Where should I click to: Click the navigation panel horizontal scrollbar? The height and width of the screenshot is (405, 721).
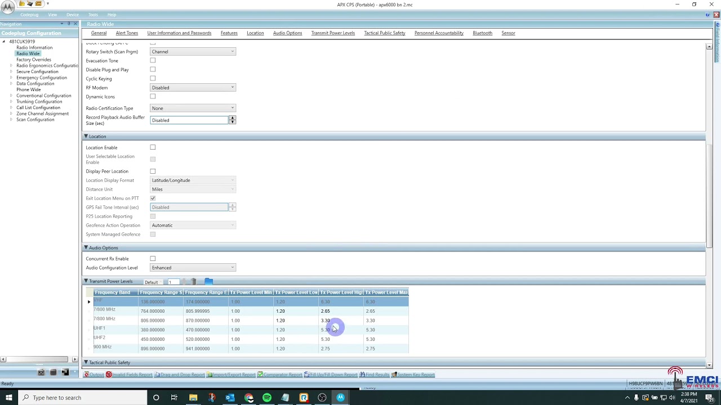(x=37, y=359)
